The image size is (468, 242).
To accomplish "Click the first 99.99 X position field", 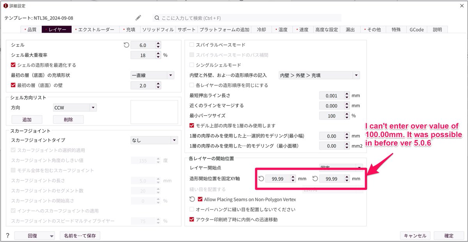I will point(278,178).
